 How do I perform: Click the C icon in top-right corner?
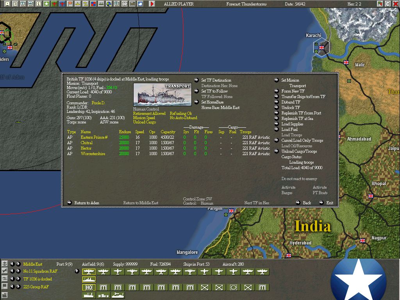(388, 4)
